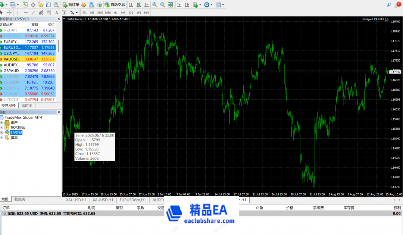Switch the timeframe to M15
This screenshot has height=235, width=403.
[100, 13]
